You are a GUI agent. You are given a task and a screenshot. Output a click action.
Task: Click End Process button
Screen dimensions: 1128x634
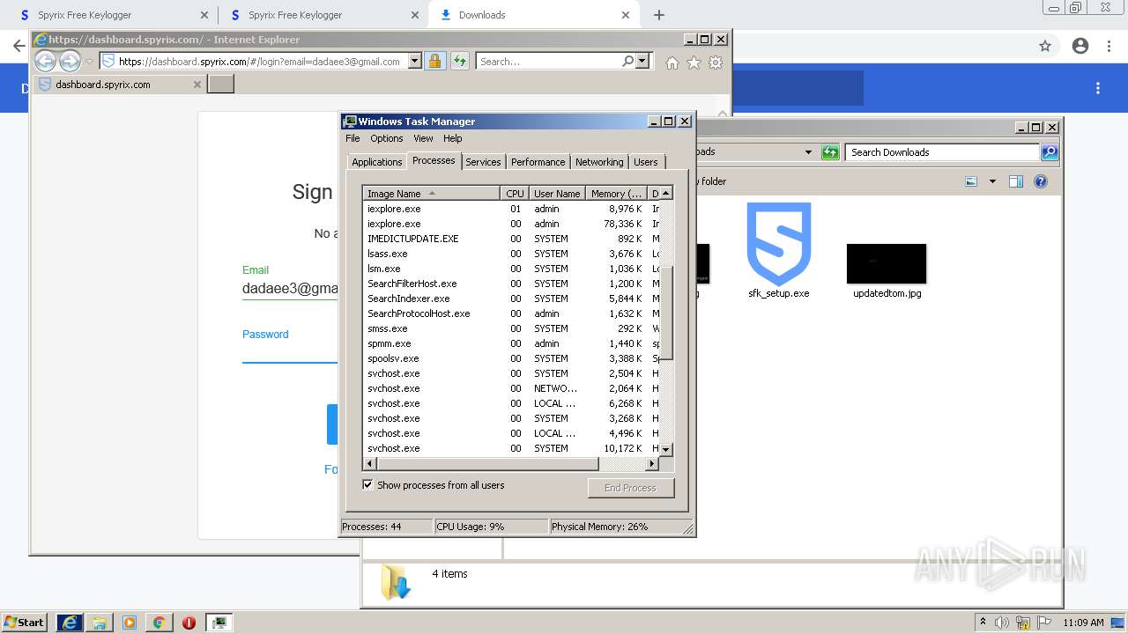click(x=630, y=488)
